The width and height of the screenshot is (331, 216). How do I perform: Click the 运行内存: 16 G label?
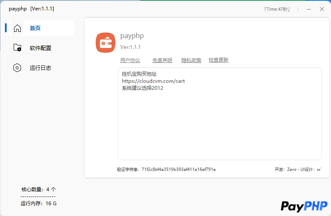[38, 204]
